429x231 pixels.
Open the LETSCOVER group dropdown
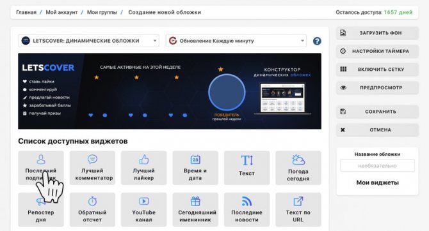(x=88, y=41)
